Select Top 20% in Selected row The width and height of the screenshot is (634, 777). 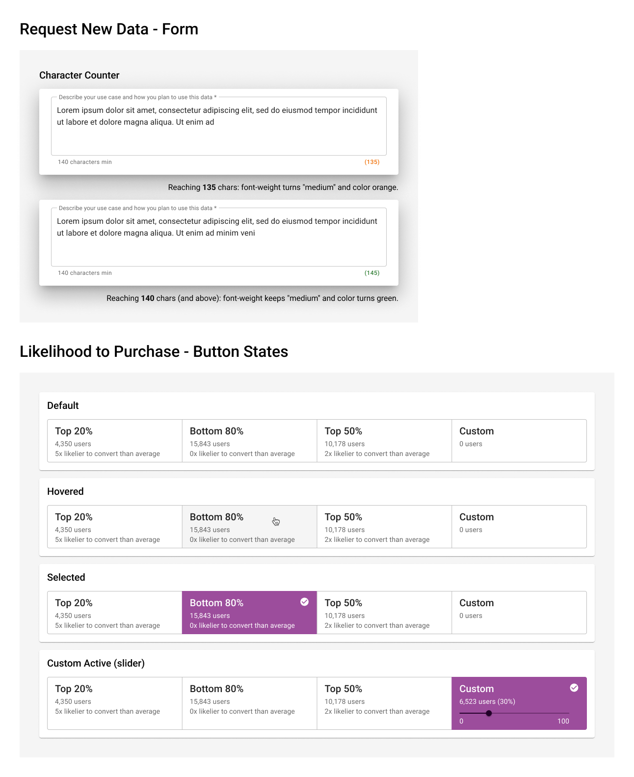pos(115,613)
